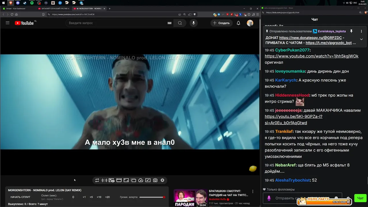Add +5 minutes to split

[x=91, y=197]
